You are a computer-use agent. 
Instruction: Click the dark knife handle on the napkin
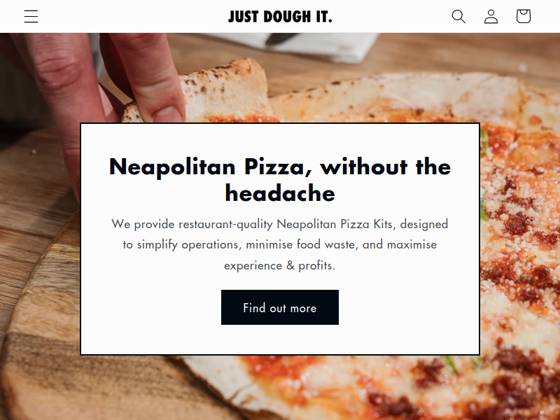[x=282, y=38]
